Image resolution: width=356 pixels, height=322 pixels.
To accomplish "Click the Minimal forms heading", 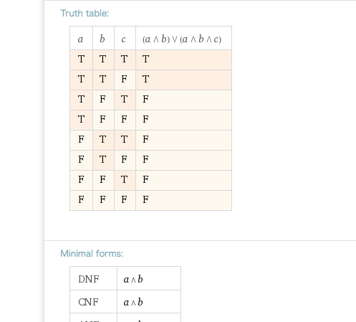I will [92, 254].
